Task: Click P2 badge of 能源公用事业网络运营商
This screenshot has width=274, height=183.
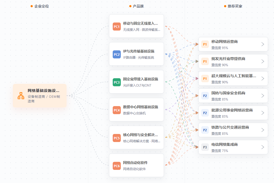Action: [x=205, y=113]
